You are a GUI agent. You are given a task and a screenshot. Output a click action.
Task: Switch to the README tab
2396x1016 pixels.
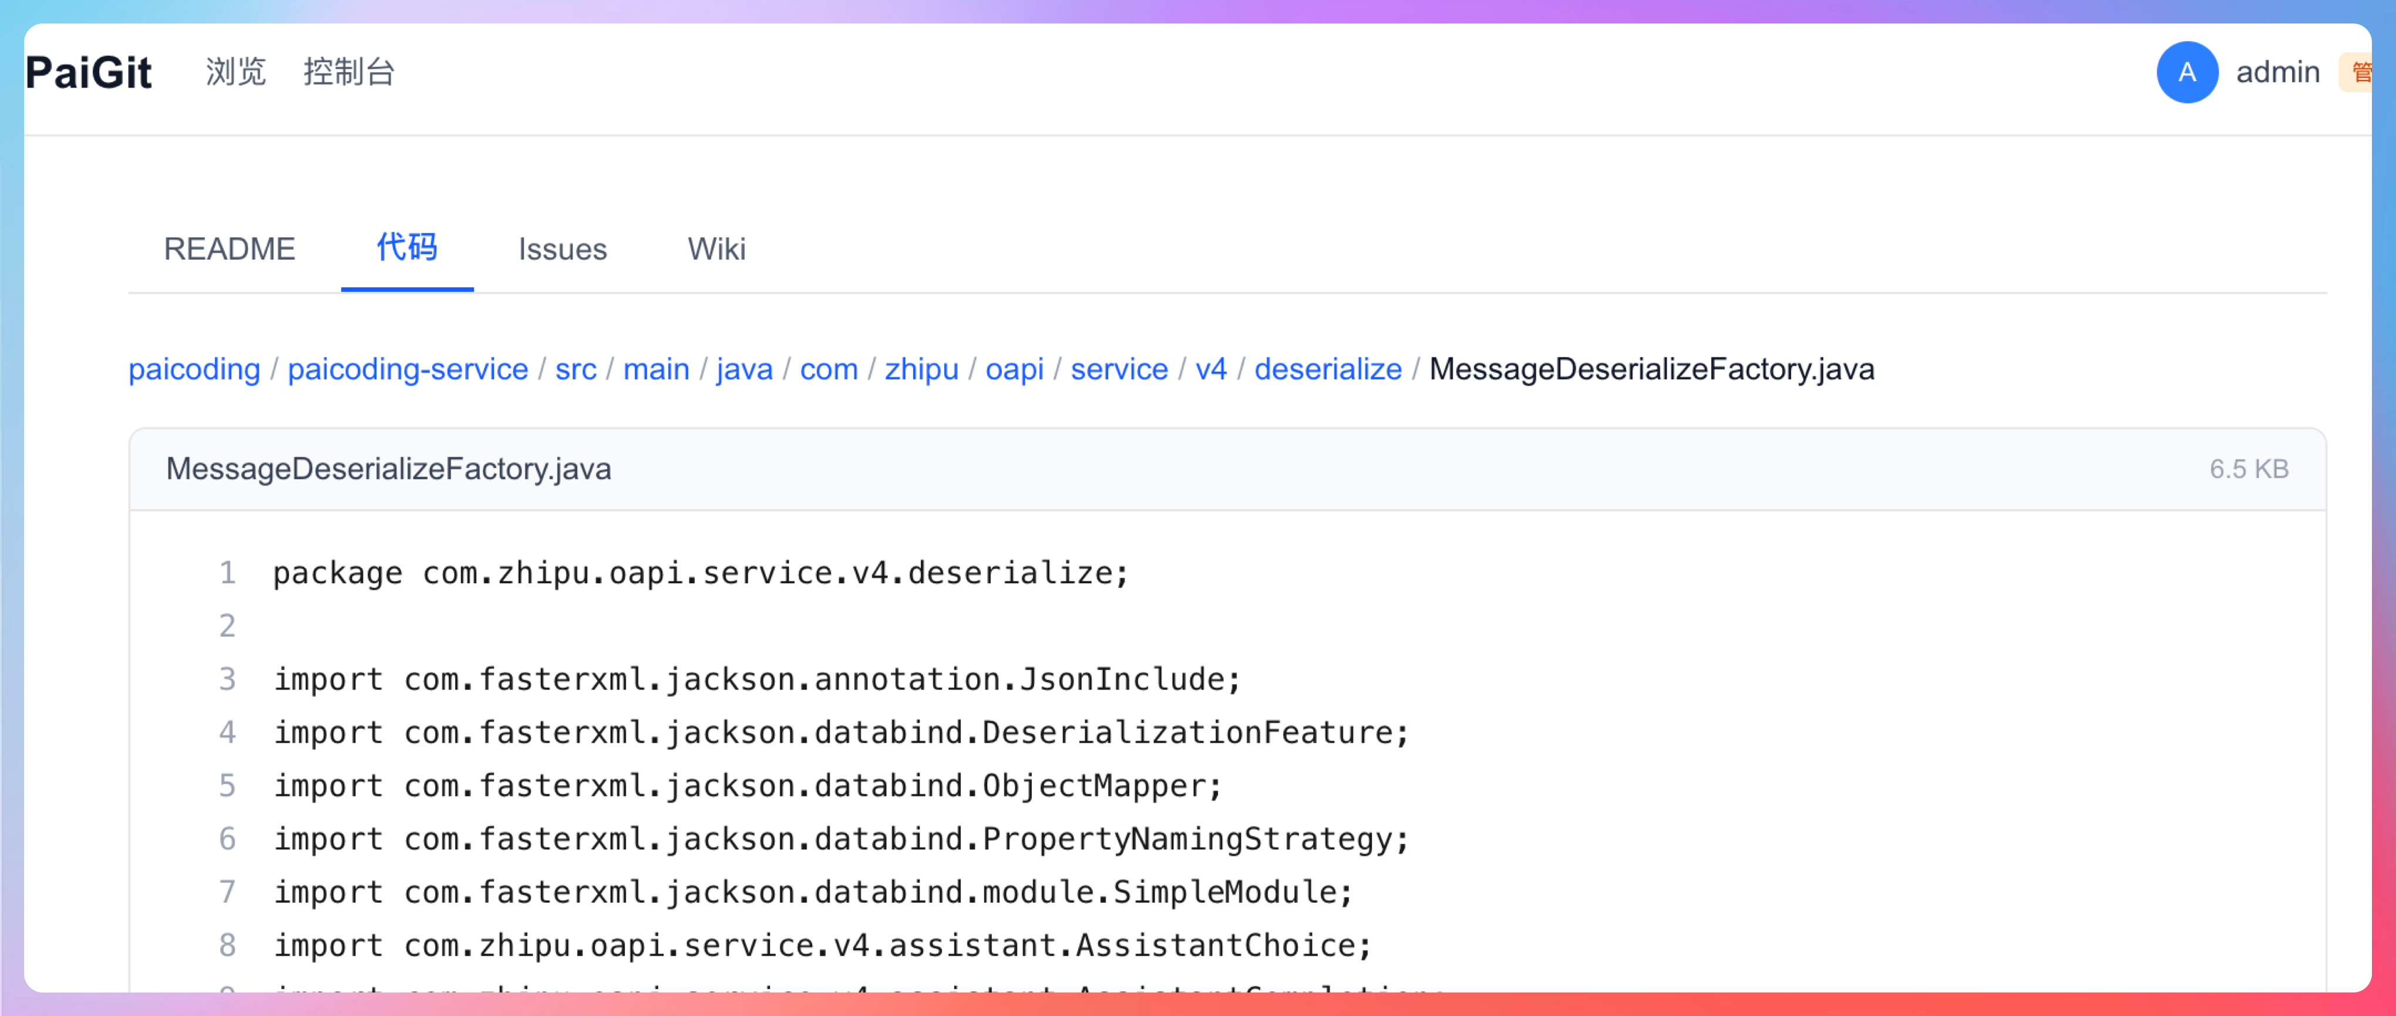click(229, 248)
